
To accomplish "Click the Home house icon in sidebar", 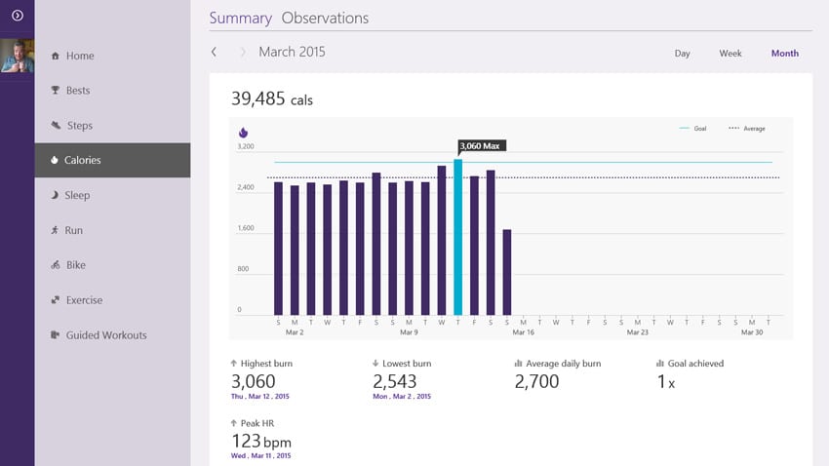I will tap(55, 57).
